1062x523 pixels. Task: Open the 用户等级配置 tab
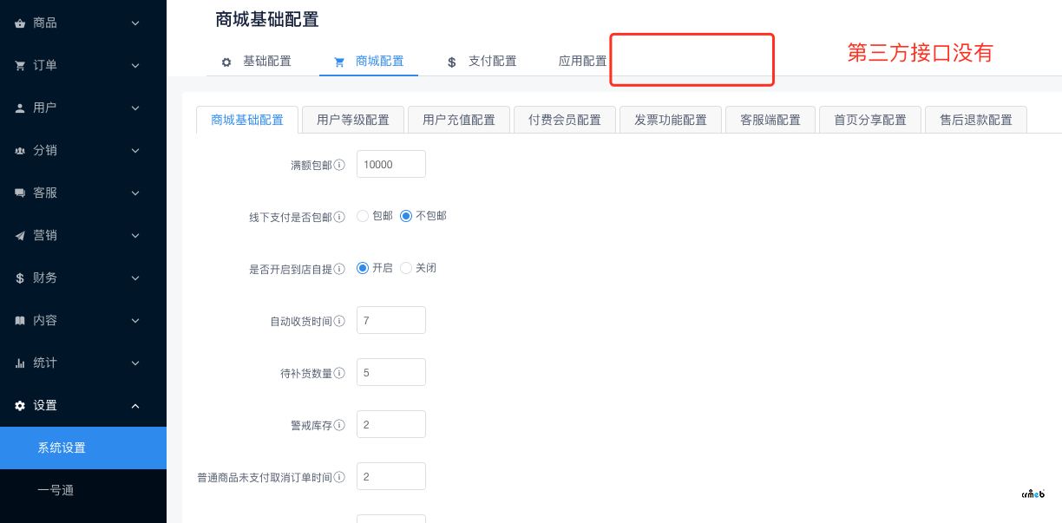[x=352, y=120]
